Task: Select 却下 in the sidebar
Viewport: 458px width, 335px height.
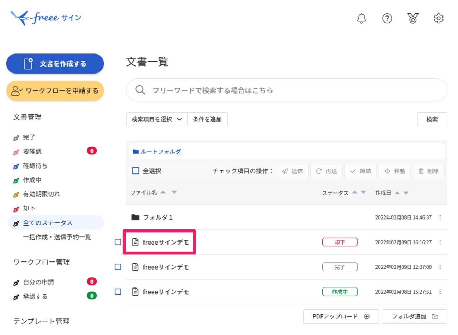Action: [x=29, y=208]
